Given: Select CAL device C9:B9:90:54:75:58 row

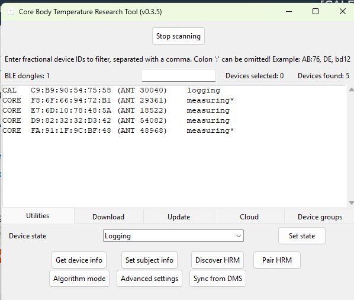Looking at the screenshot, I should [173, 90].
